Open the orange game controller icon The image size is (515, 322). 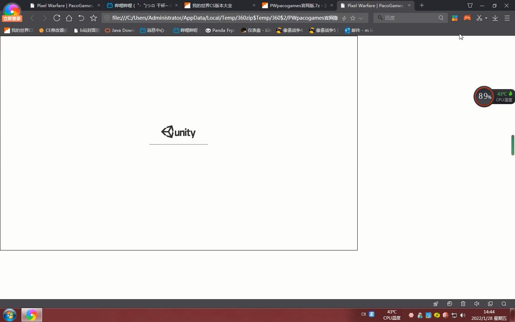[x=467, y=18]
